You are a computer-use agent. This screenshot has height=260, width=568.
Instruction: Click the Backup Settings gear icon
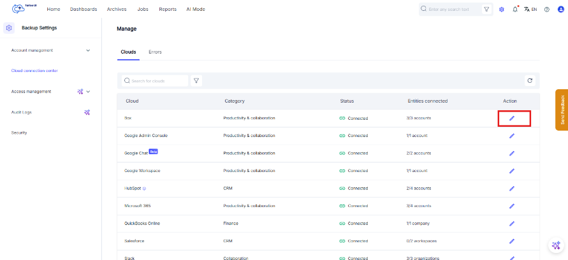point(9,28)
